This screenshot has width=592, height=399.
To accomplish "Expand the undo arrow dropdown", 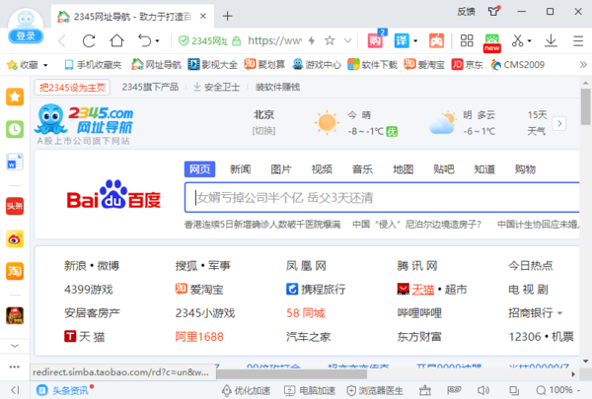I will pyautogui.click(x=159, y=40).
